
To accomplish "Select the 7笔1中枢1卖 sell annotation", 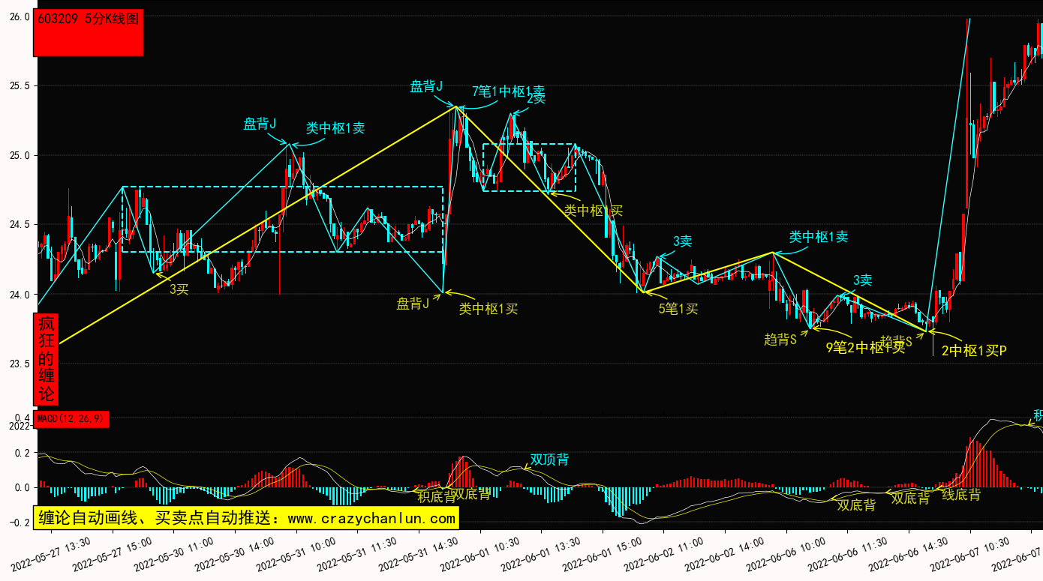I will pyautogui.click(x=508, y=91).
